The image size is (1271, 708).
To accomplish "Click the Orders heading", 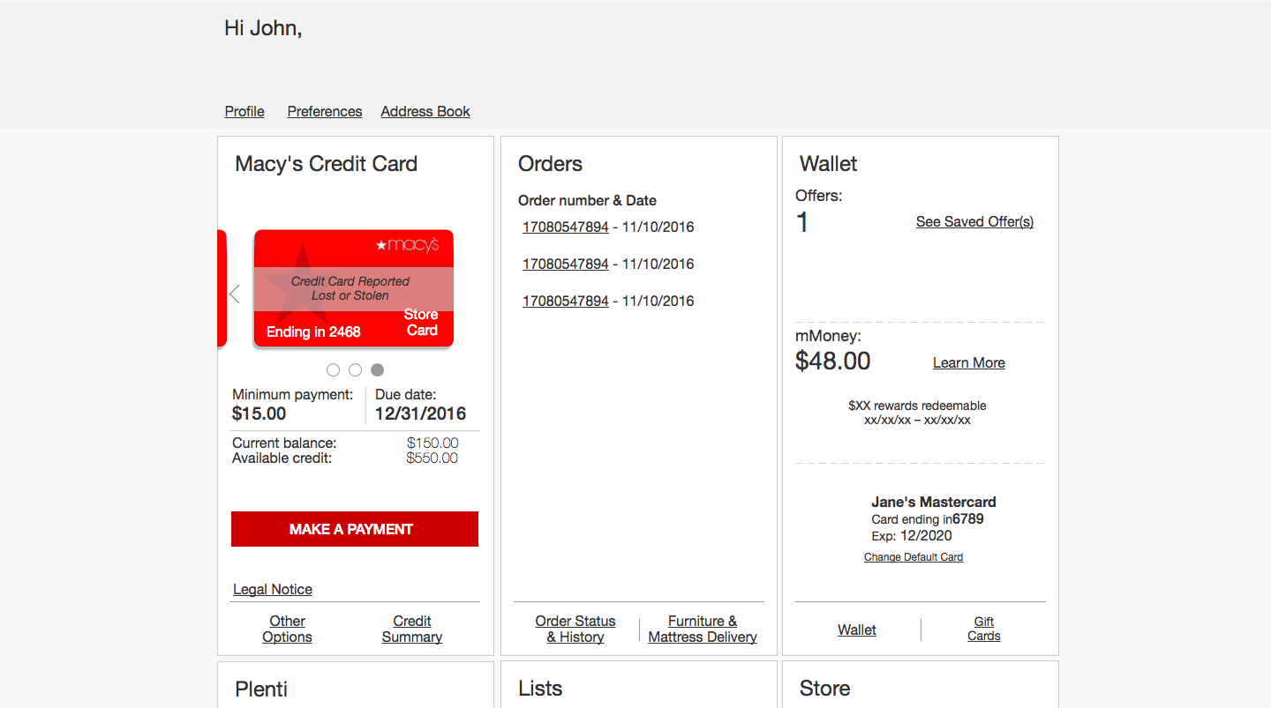I will (x=551, y=164).
